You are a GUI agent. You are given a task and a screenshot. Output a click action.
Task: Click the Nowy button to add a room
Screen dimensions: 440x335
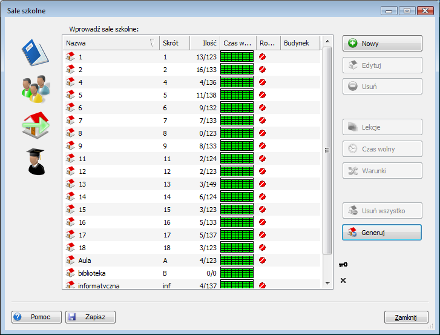[x=382, y=43]
